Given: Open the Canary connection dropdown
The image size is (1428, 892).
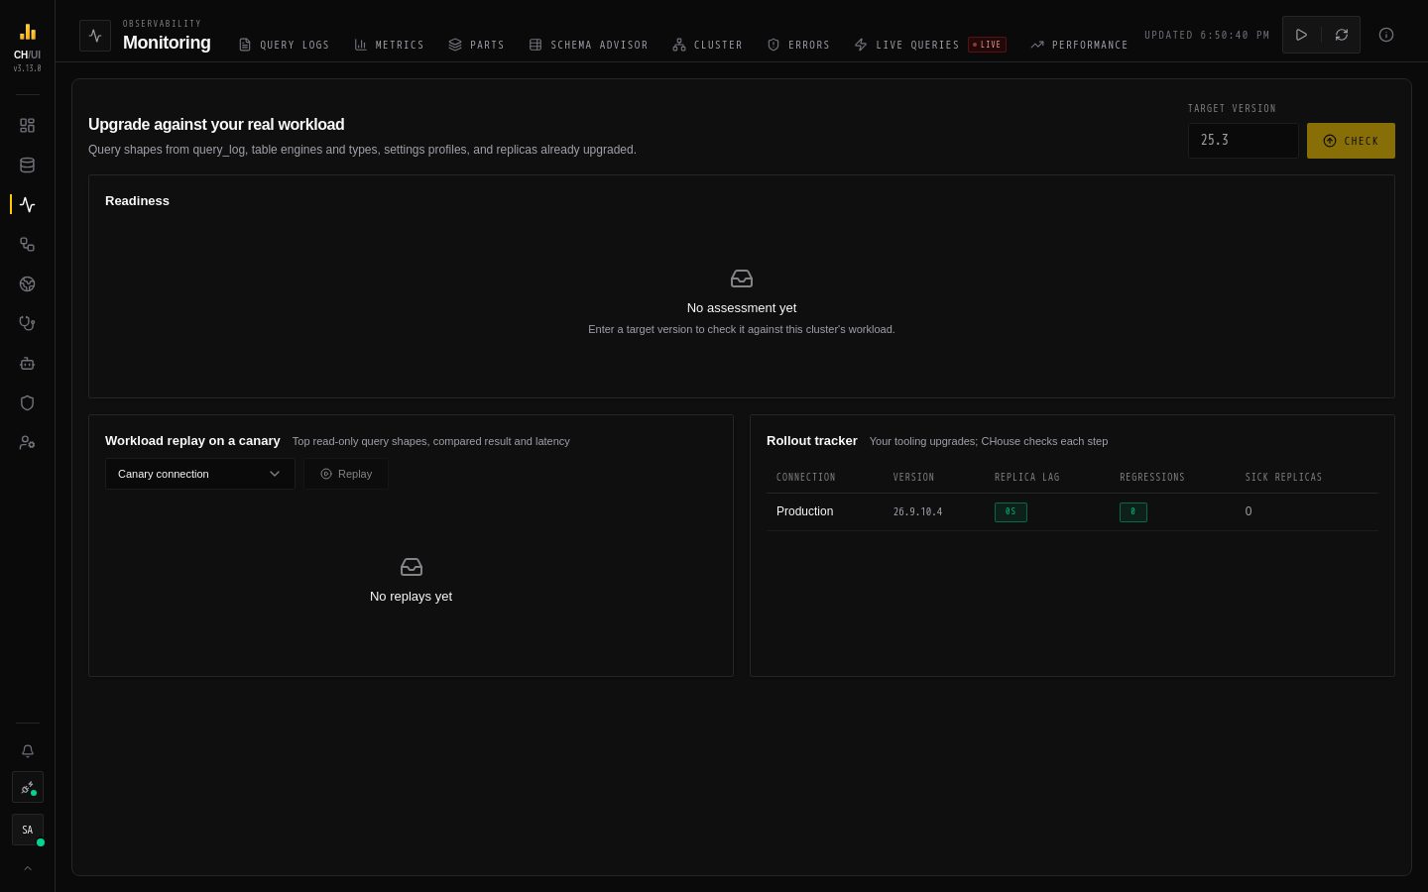Looking at the screenshot, I should [200, 474].
